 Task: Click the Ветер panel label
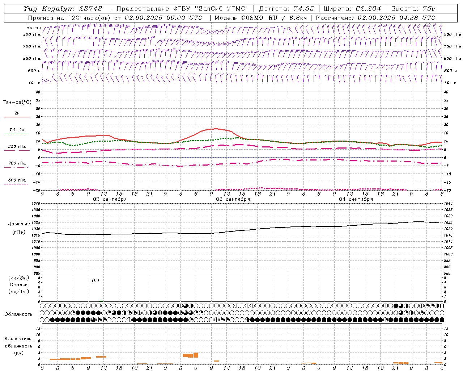point(33,28)
